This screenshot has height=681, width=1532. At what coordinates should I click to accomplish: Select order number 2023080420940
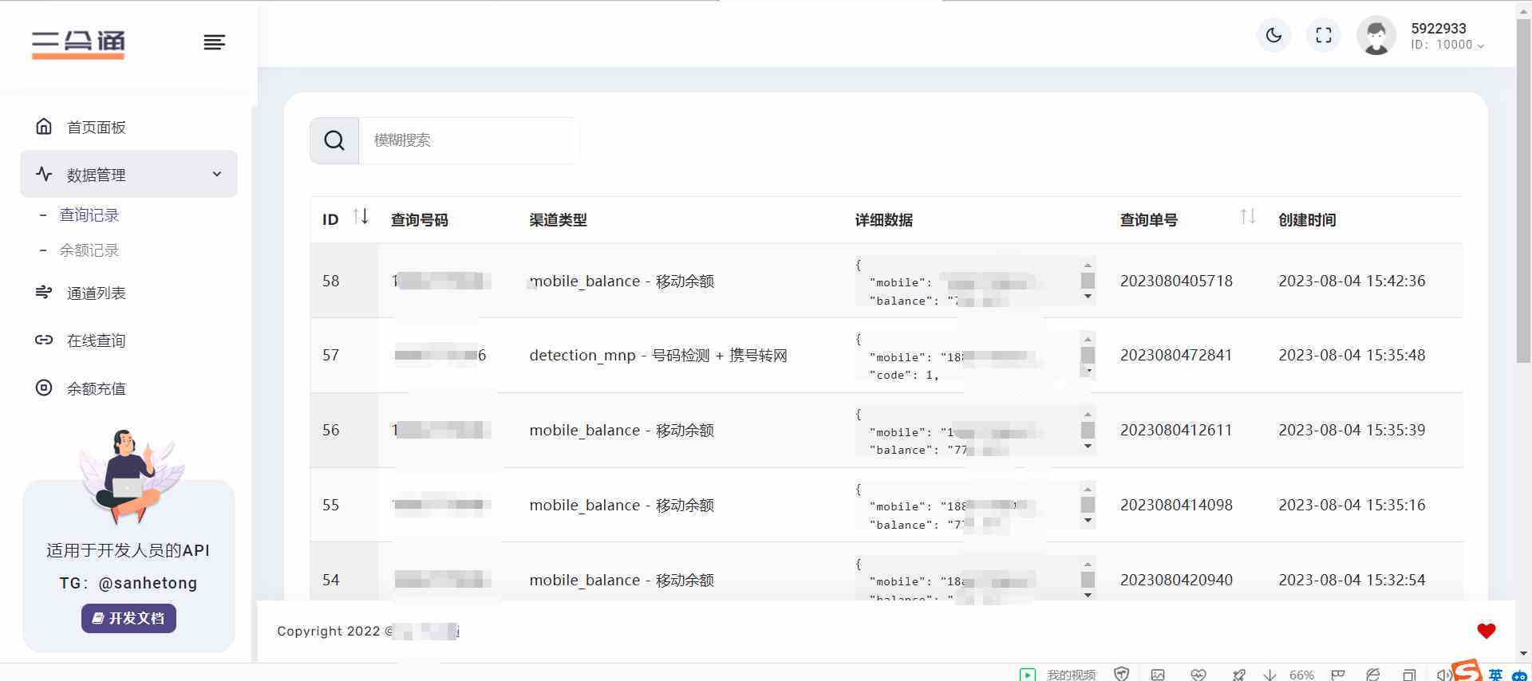[x=1176, y=580]
